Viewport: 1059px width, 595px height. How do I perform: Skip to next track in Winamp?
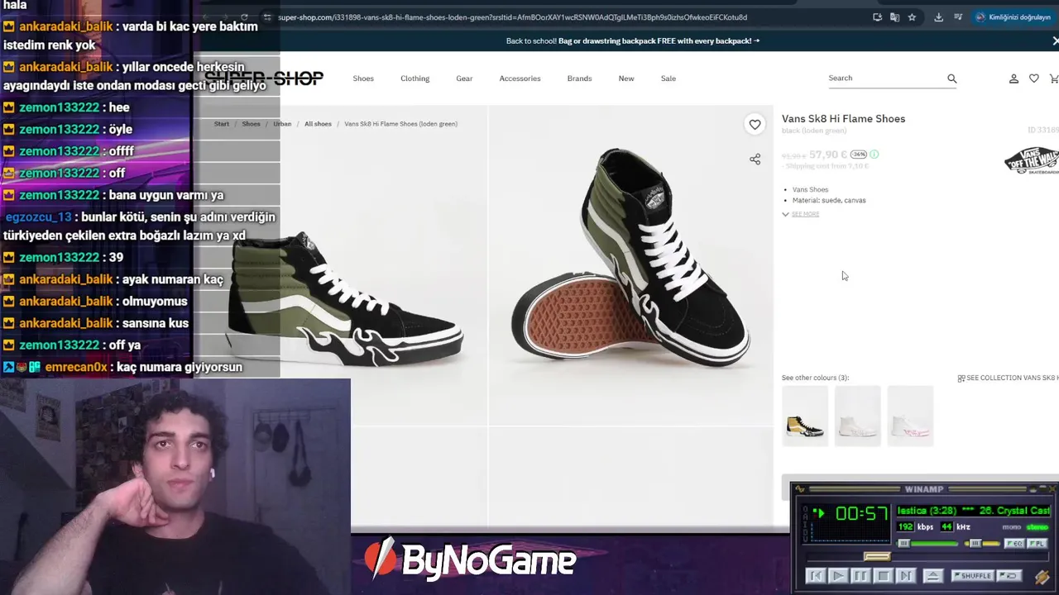coord(906,576)
